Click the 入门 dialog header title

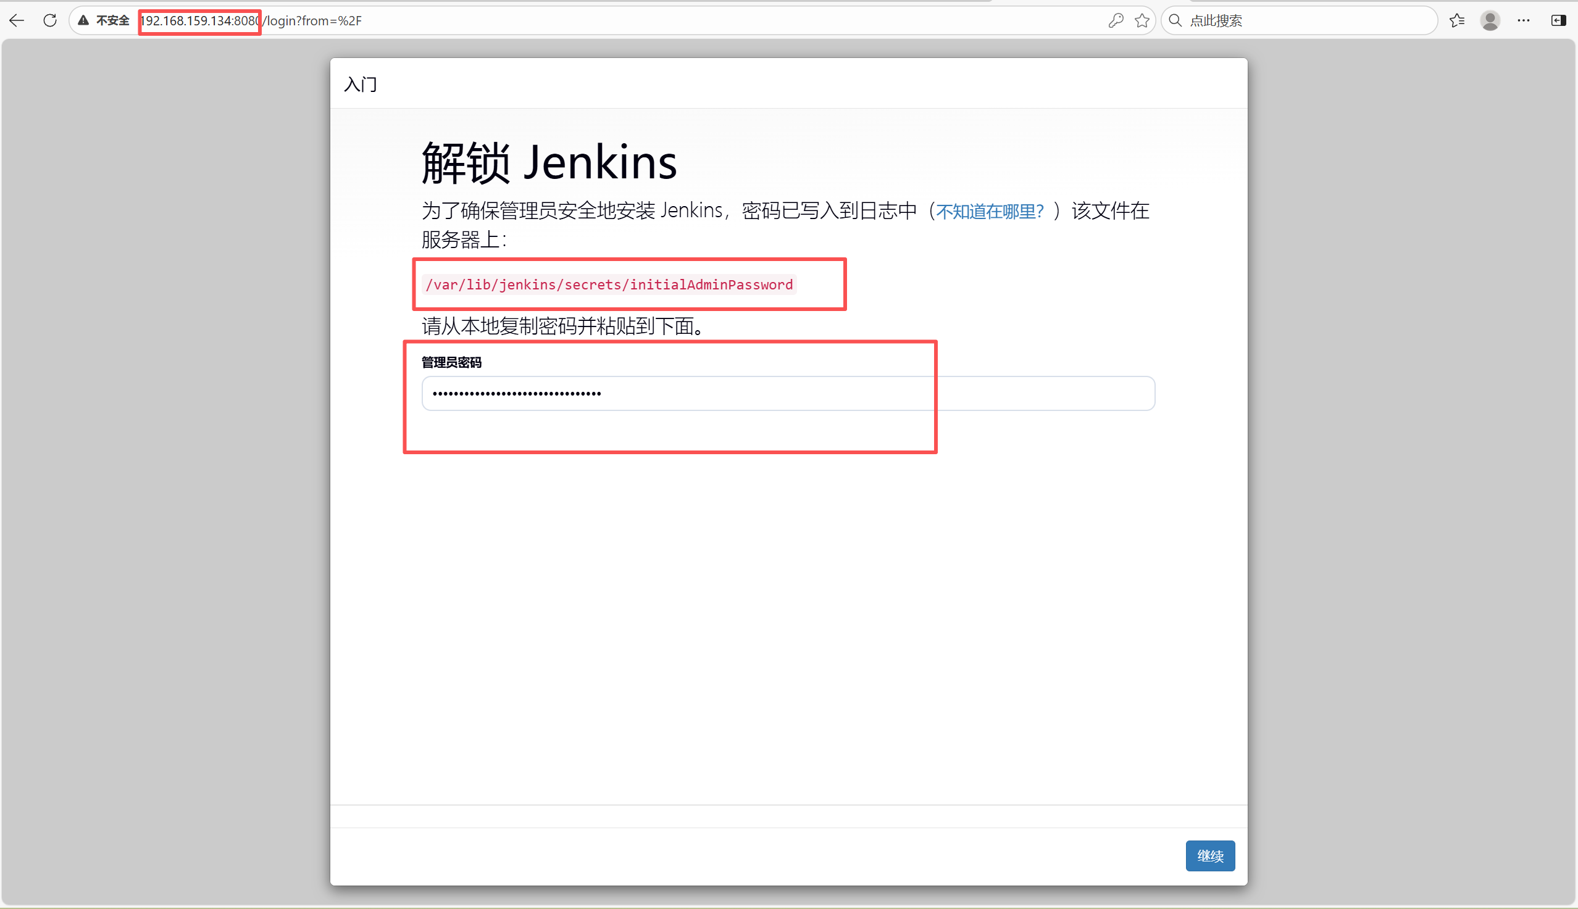361,84
